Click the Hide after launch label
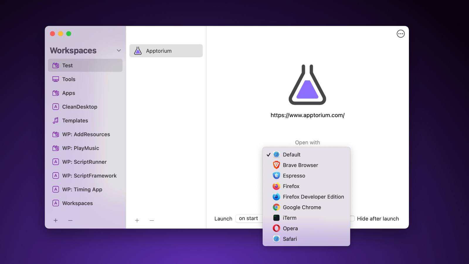Image resolution: width=469 pixels, height=264 pixels. (x=378, y=219)
